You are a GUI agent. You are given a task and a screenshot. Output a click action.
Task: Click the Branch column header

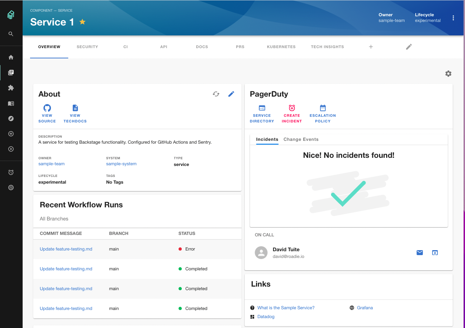[x=119, y=234]
